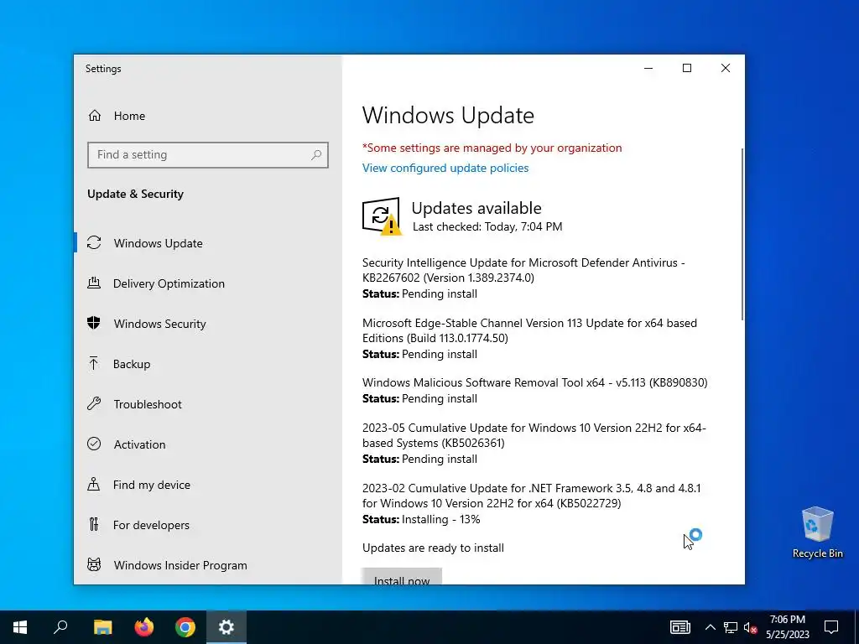
Task: Click the Windows Update sync icon in sidebar
Action: point(94,242)
